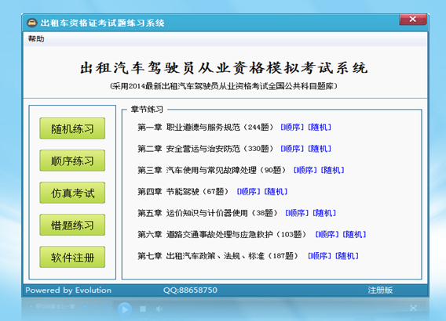Click the QQ:88658750 status text
Screen dimensions: 446x321
point(190,290)
